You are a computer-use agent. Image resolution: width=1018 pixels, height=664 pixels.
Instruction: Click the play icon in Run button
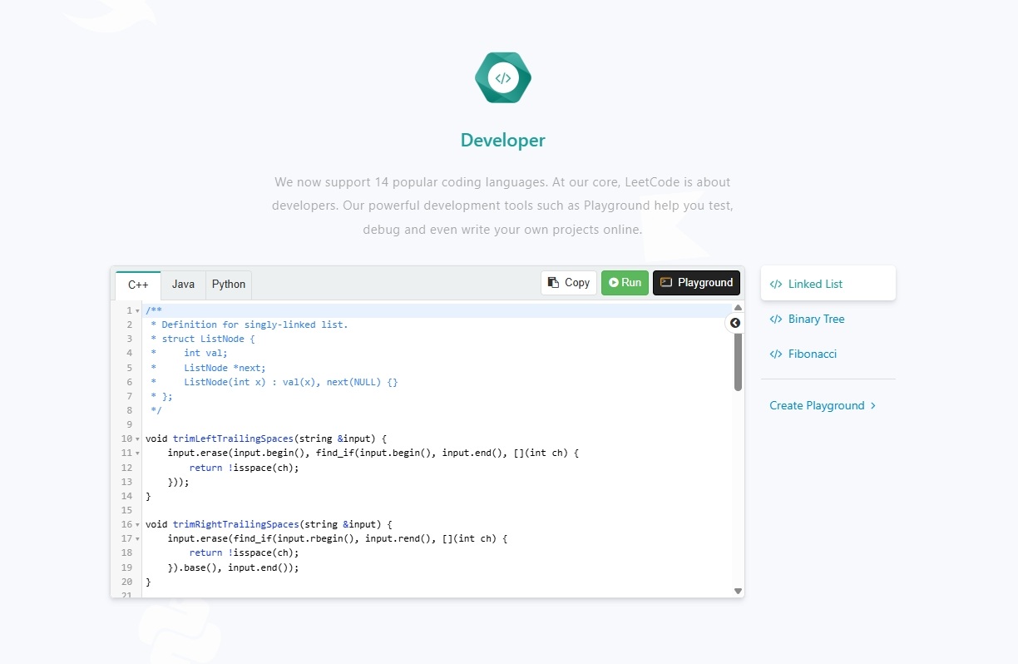tap(613, 283)
